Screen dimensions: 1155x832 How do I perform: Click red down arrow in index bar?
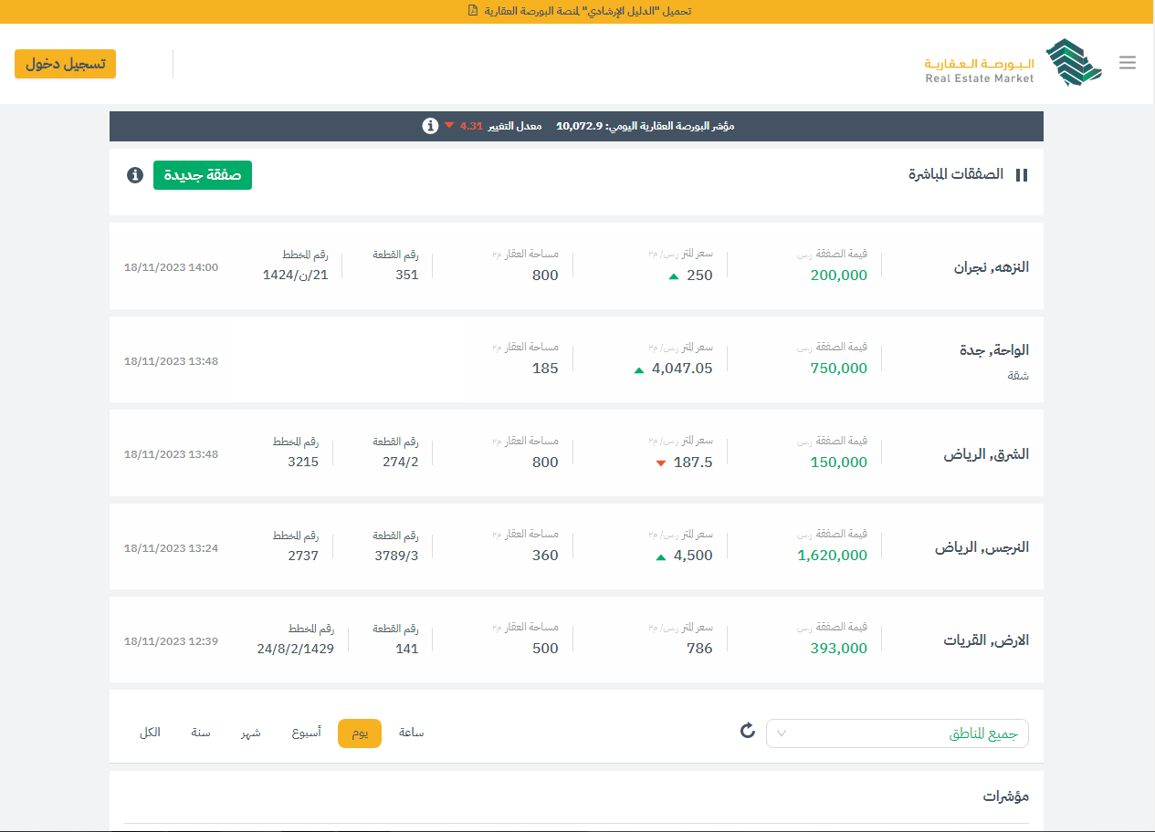448,126
